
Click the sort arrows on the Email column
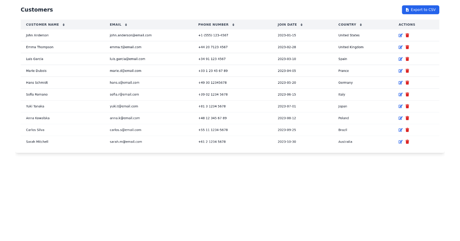tap(126, 24)
